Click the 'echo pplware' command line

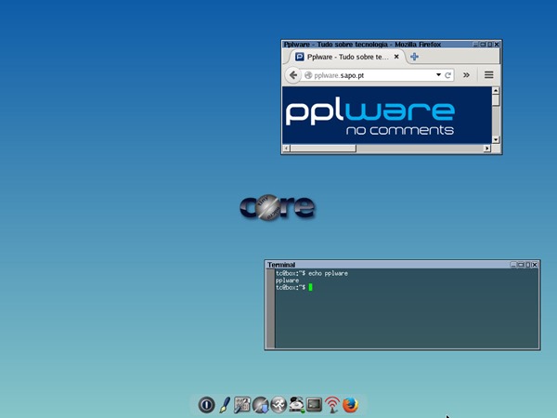point(312,273)
